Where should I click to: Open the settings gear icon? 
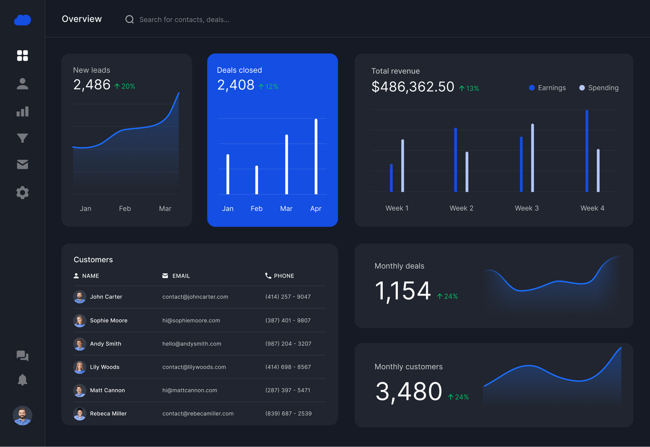pos(22,192)
